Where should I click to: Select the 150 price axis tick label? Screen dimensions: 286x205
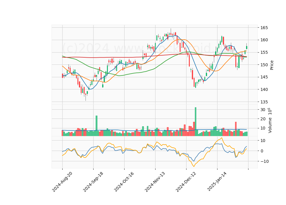264,65
